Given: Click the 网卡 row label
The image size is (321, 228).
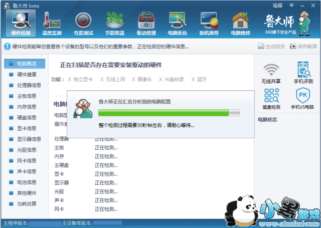Looking at the screenshot, I should pos(59,209).
